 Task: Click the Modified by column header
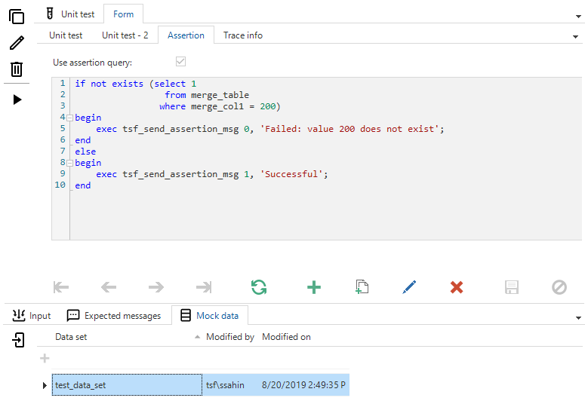tap(229, 337)
